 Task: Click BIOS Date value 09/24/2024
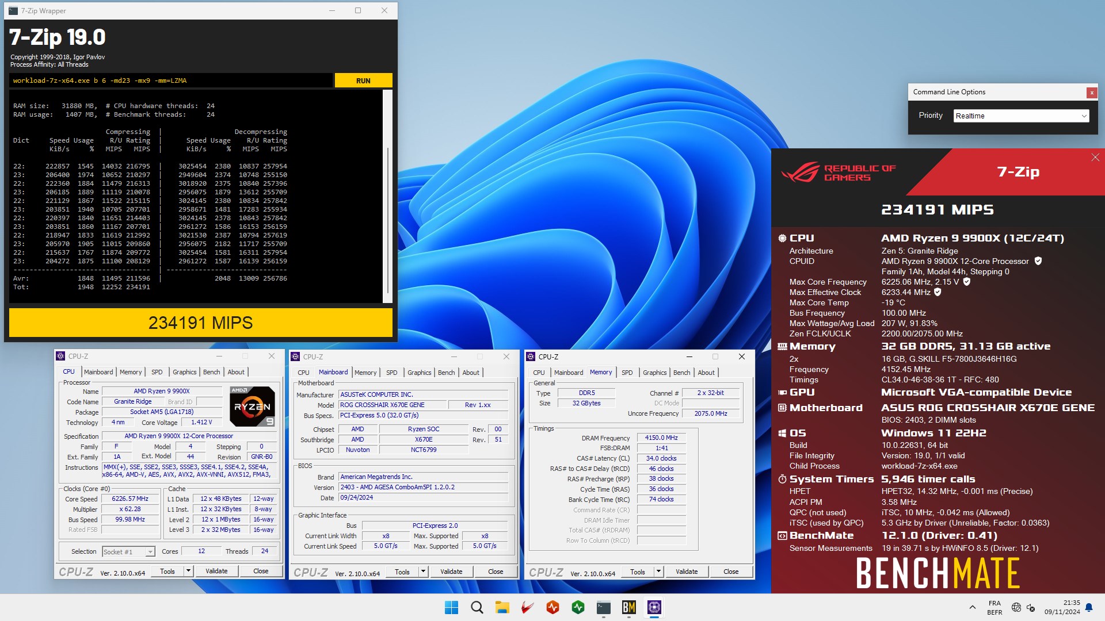(423, 497)
